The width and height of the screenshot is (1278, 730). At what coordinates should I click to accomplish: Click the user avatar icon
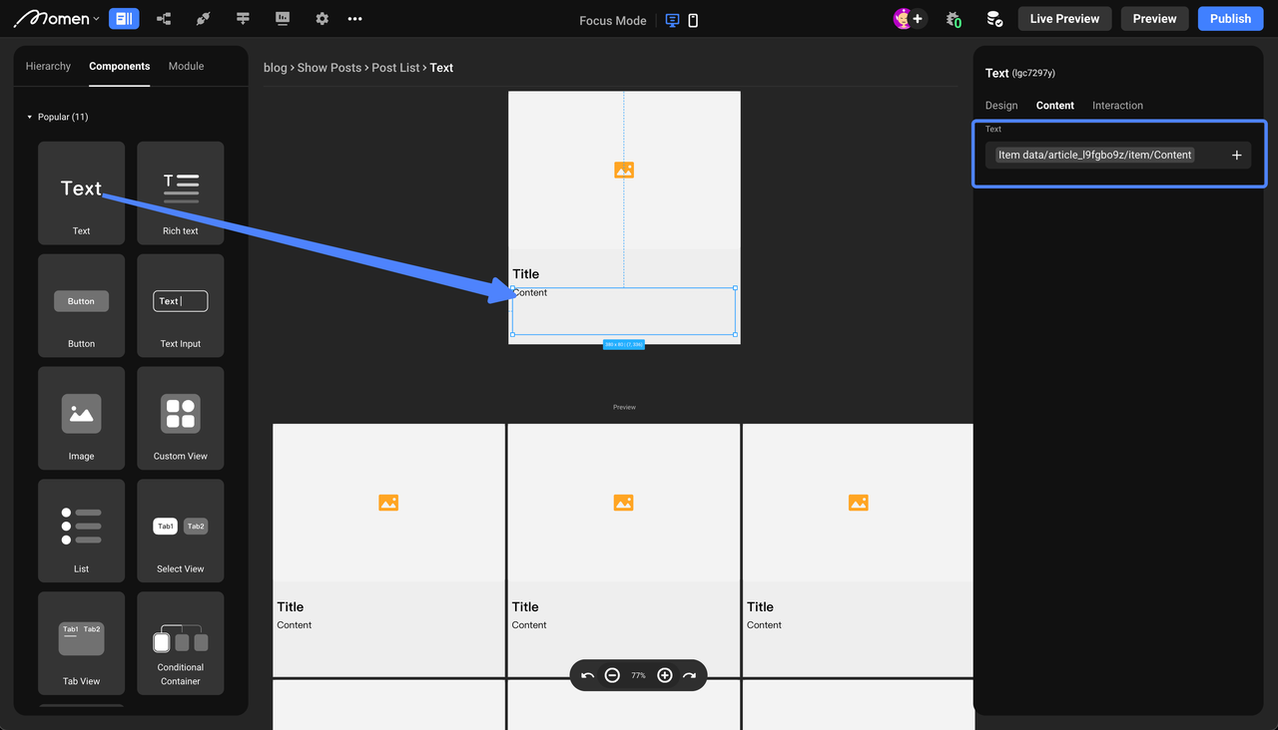903,19
